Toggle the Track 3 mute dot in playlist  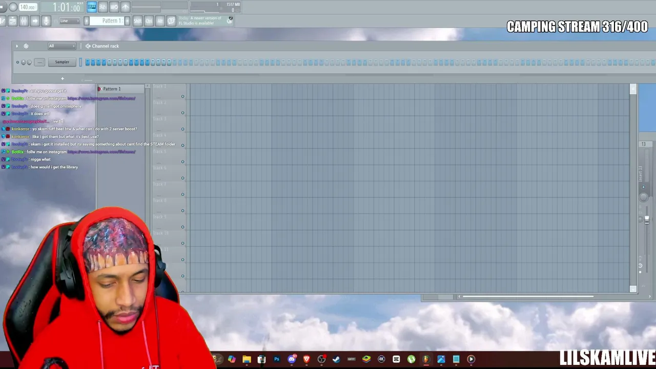tap(182, 129)
